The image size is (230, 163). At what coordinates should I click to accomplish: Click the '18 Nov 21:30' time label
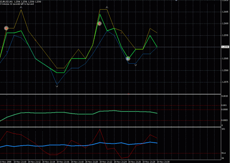tap(163, 162)
